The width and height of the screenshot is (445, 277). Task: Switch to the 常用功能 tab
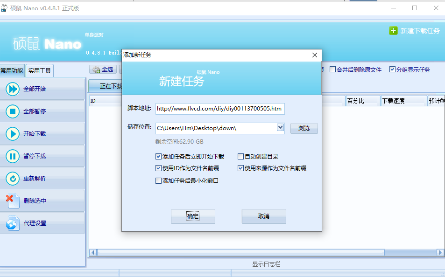point(12,70)
